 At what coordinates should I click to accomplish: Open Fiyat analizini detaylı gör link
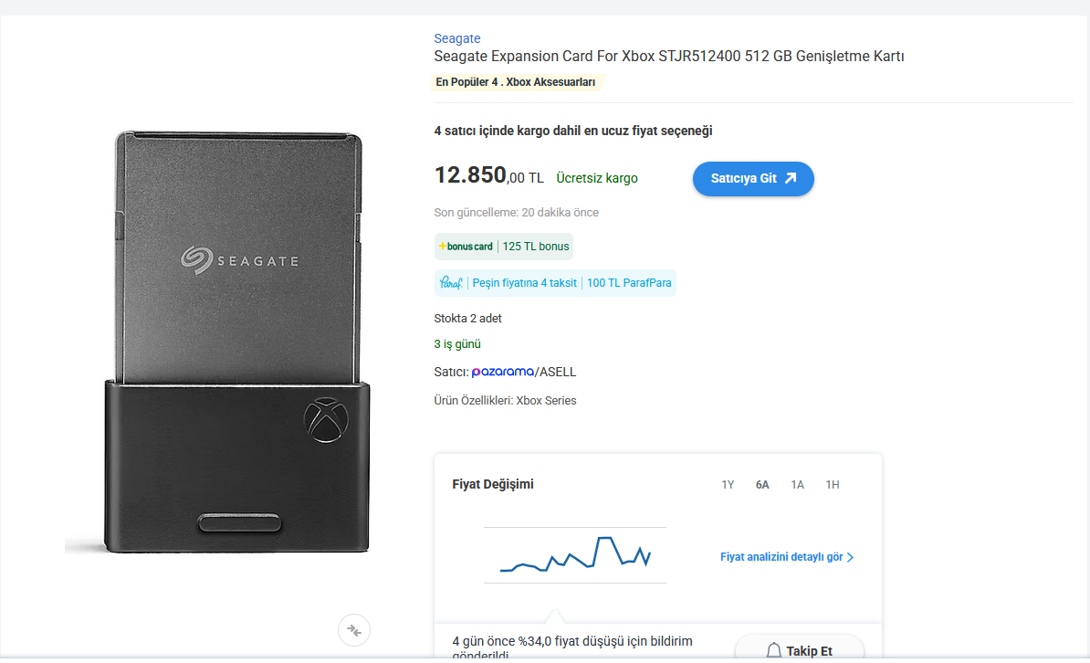coord(781,557)
